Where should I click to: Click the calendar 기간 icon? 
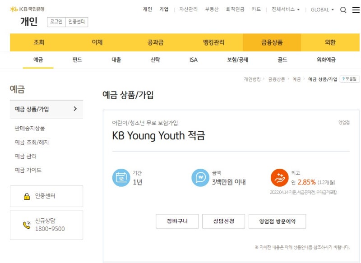click(121, 178)
